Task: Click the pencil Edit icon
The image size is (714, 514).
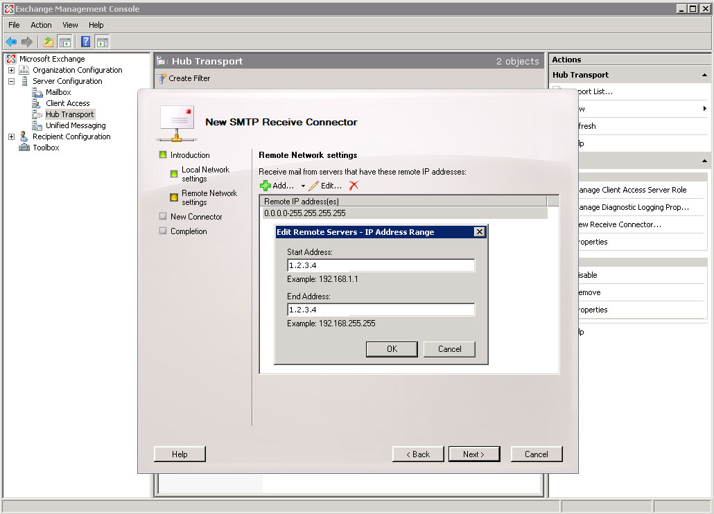Action: [x=313, y=186]
